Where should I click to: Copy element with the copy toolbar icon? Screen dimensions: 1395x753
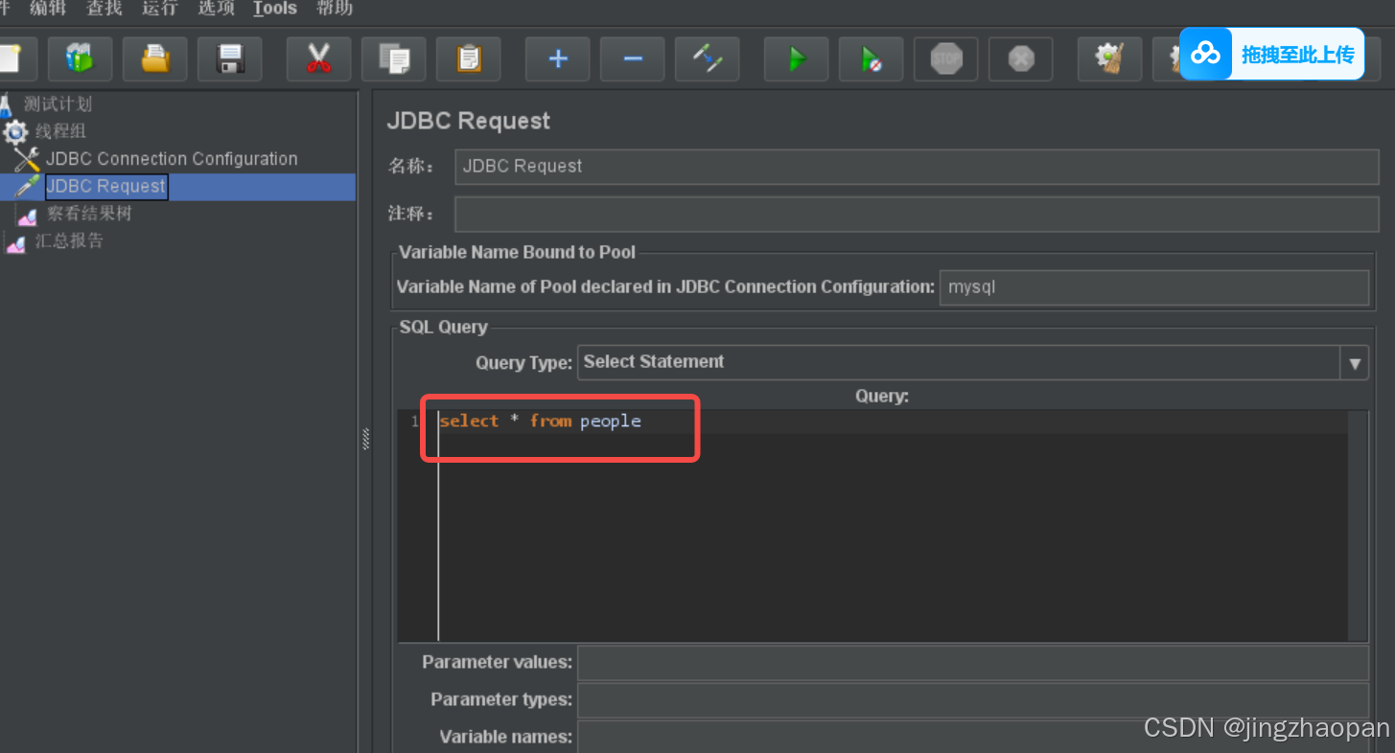[x=393, y=57]
